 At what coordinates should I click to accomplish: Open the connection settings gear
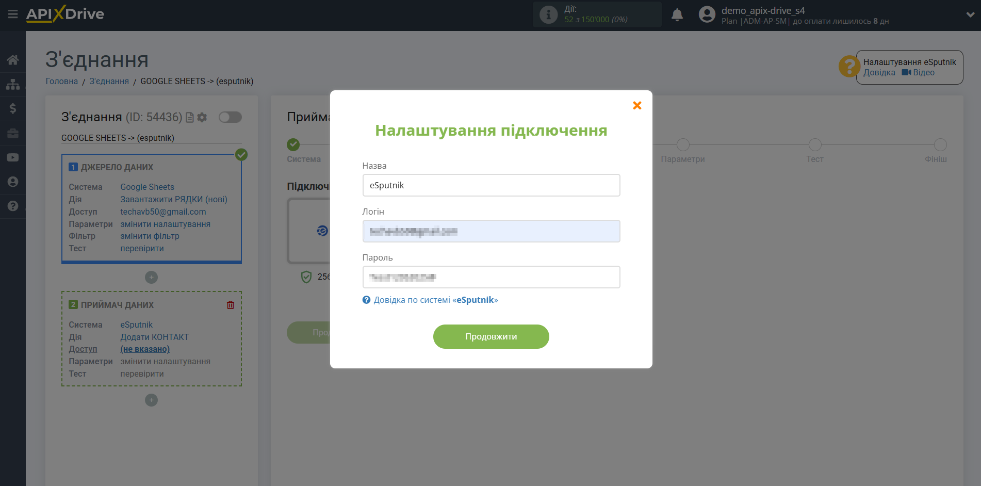click(202, 118)
